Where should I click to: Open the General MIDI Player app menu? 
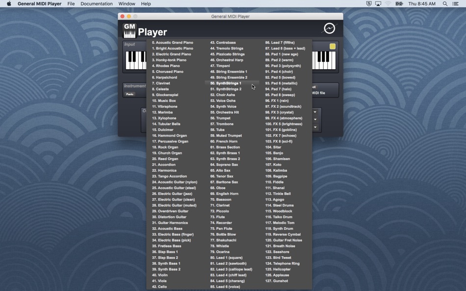pyautogui.click(x=40, y=4)
